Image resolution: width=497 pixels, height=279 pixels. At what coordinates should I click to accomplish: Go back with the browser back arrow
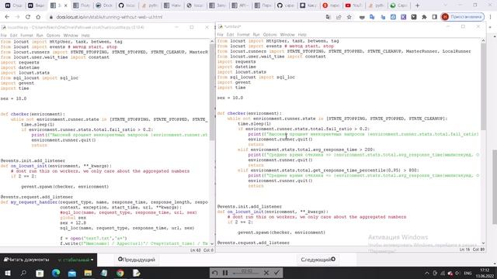click(7, 17)
